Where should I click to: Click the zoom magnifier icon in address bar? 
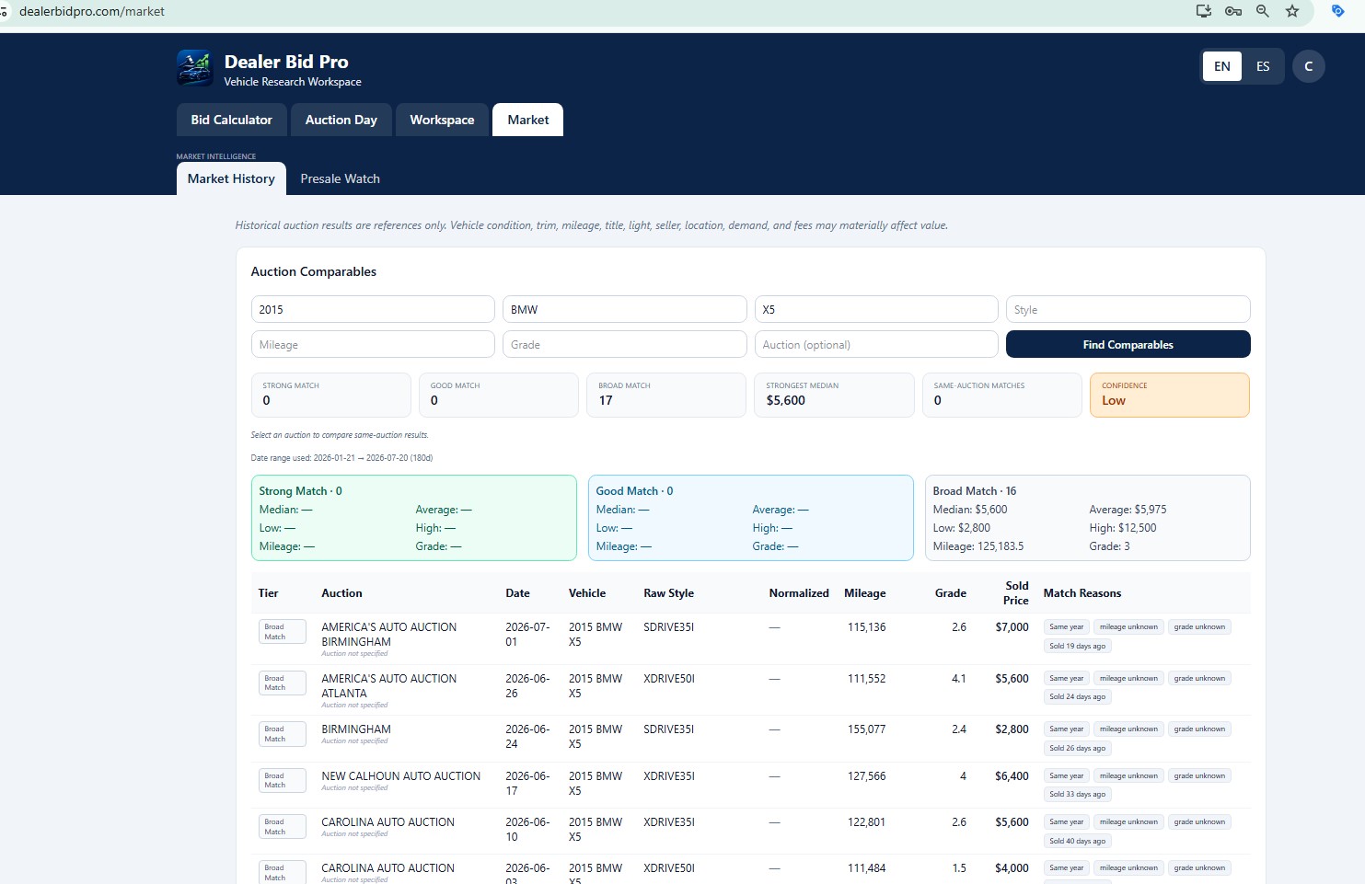tap(1263, 11)
